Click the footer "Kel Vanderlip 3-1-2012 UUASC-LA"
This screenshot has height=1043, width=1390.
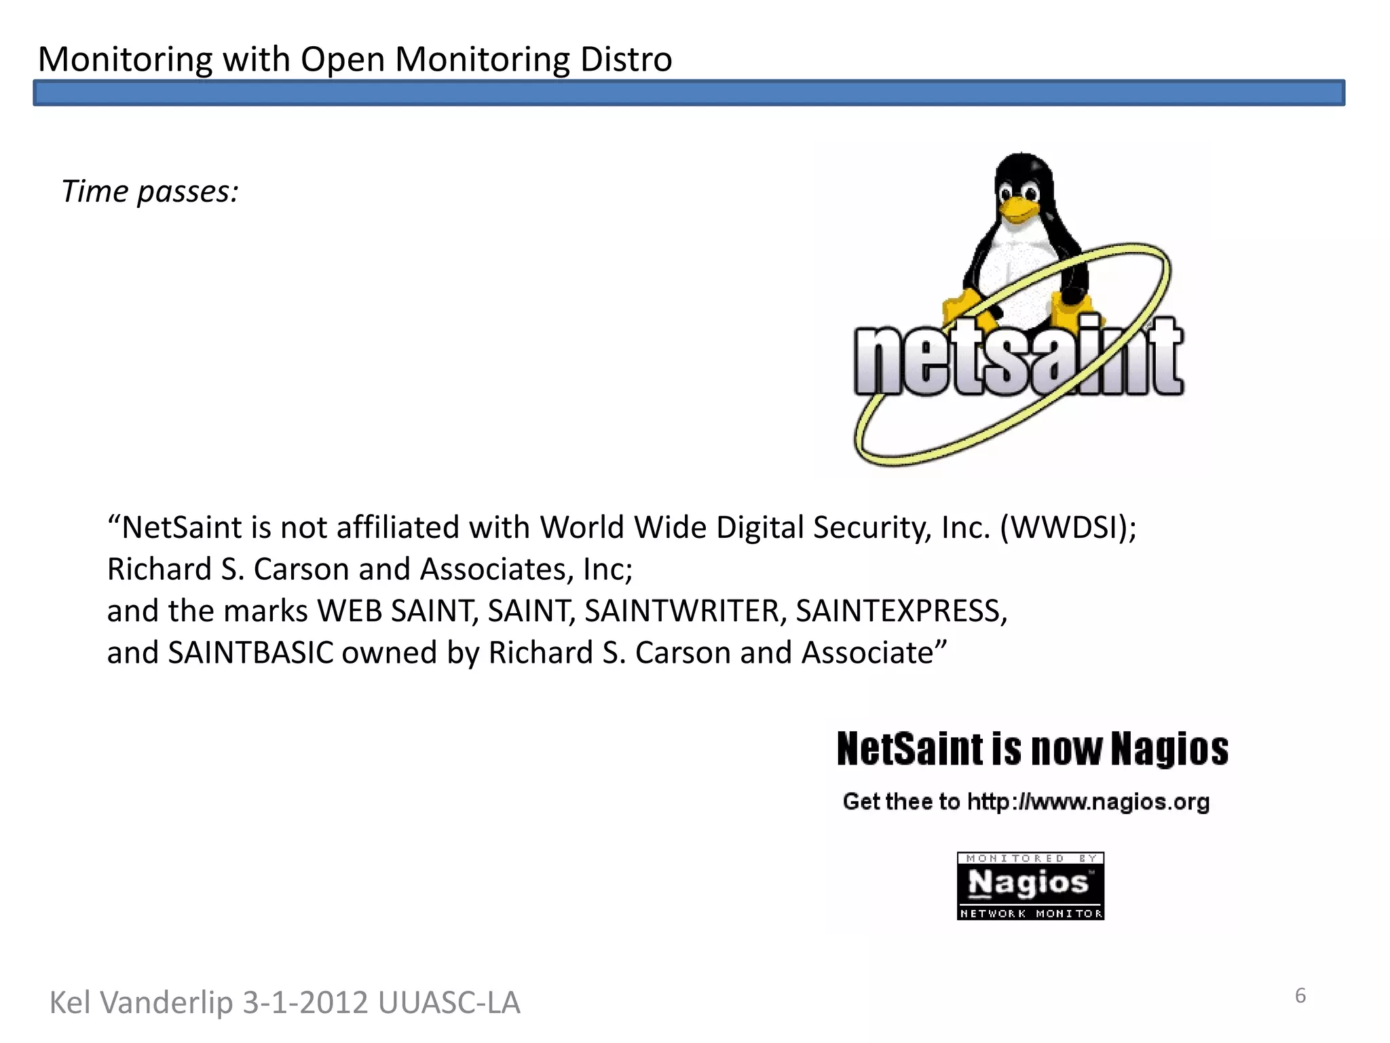tap(284, 1003)
